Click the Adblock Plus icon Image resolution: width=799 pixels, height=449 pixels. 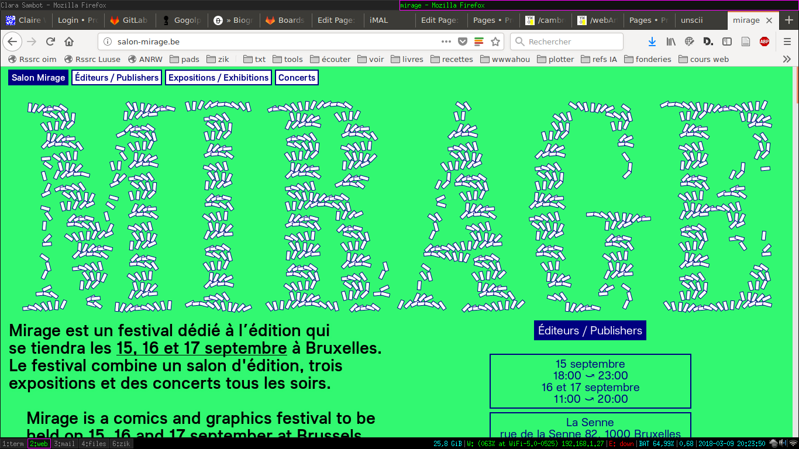pyautogui.click(x=764, y=42)
